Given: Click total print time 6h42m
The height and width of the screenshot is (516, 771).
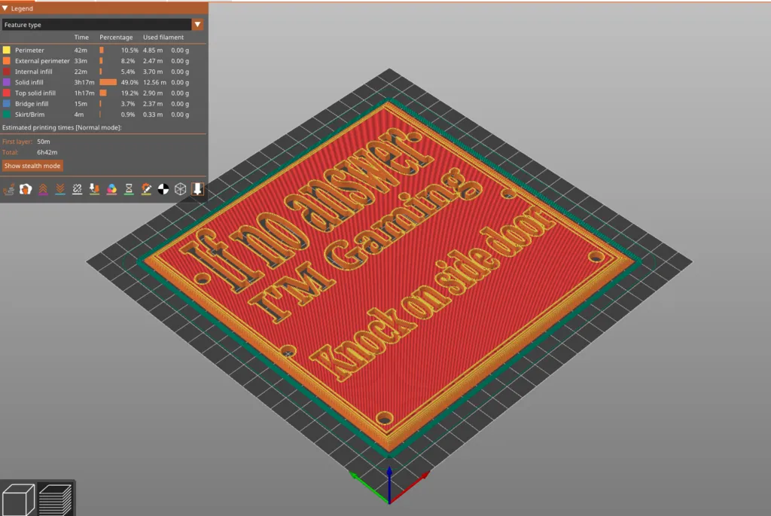Looking at the screenshot, I should click(x=47, y=152).
